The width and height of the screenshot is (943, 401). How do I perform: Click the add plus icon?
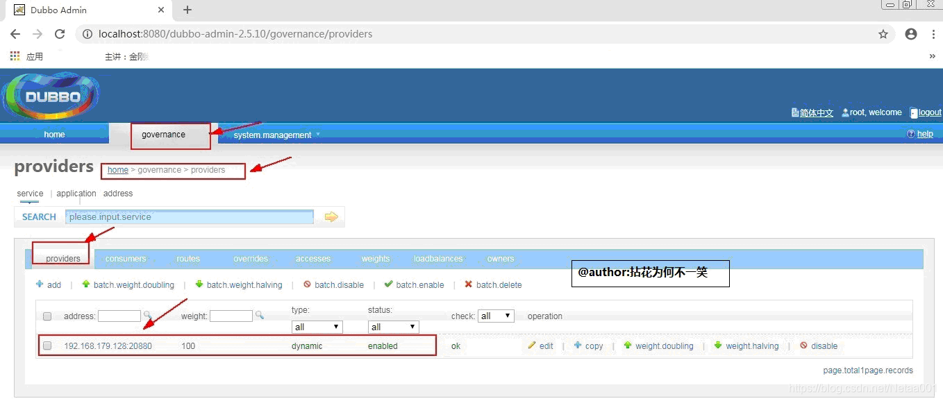click(40, 284)
